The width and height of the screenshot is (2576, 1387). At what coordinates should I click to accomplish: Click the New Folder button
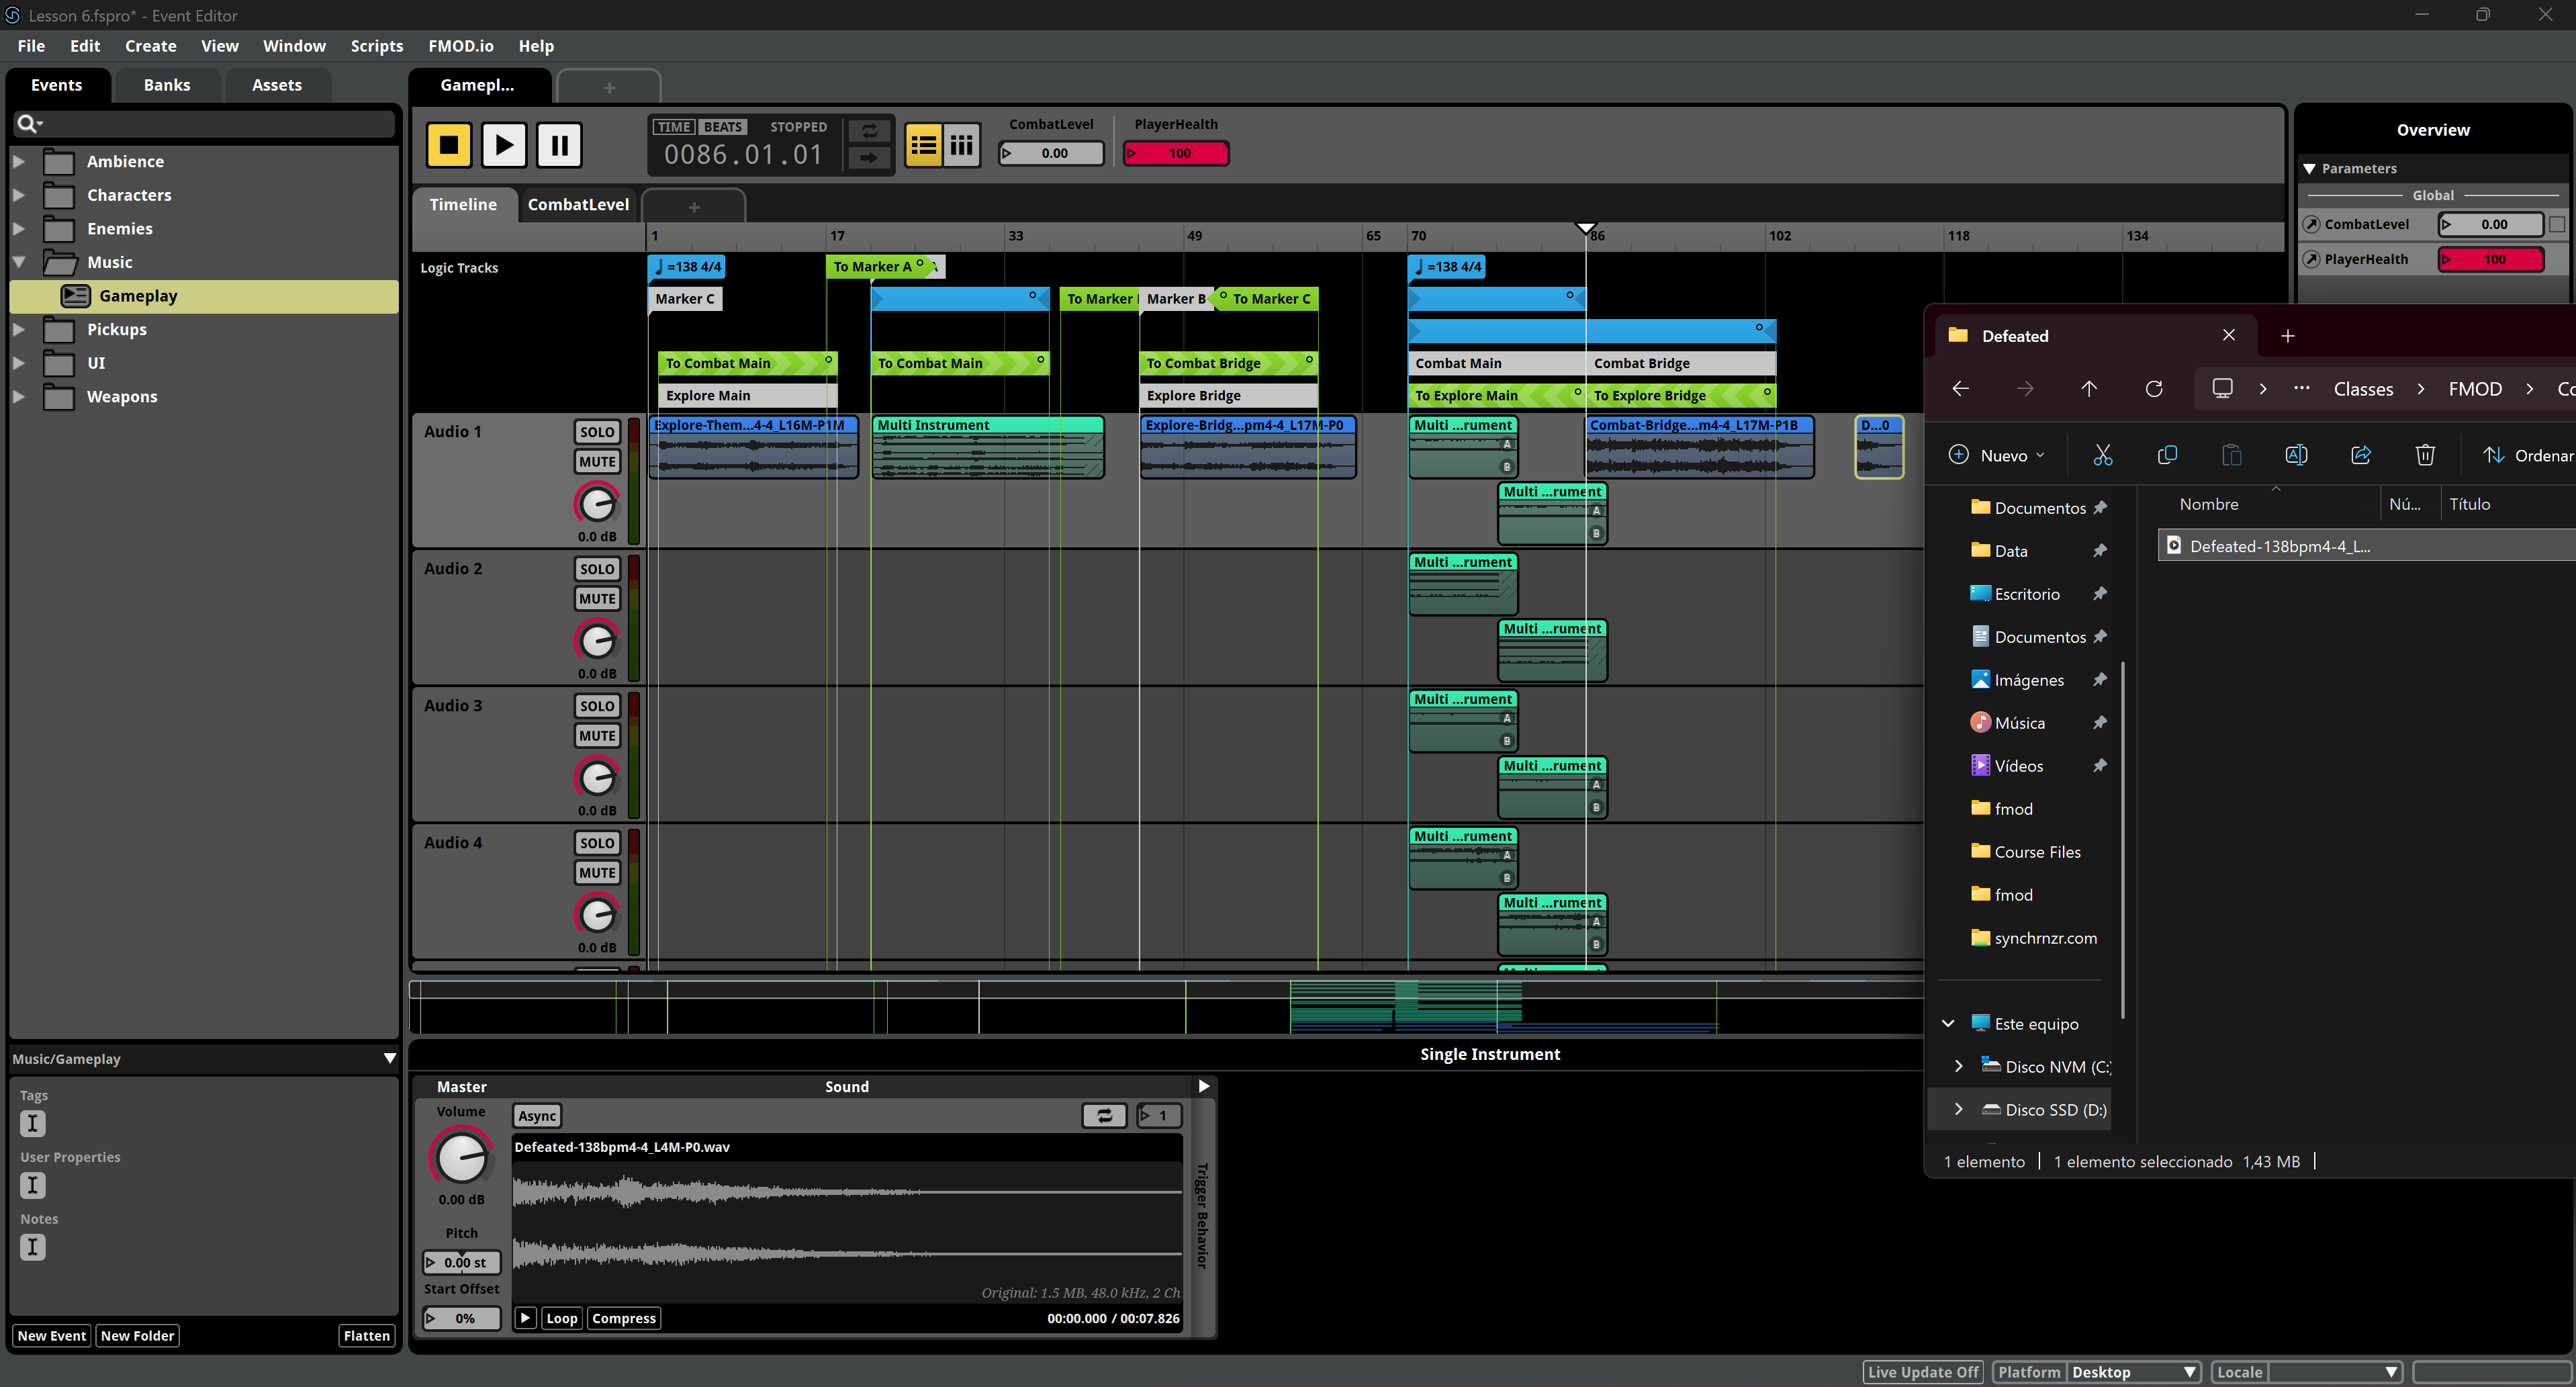pos(137,1336)
